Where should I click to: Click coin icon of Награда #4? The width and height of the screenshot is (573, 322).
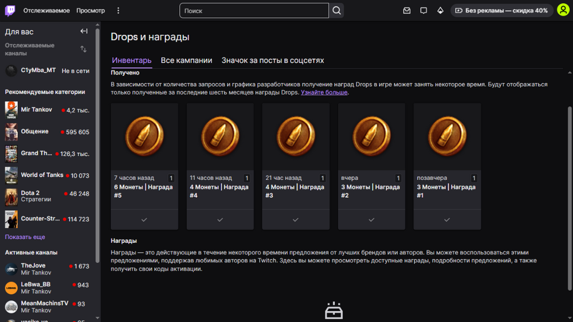coord(220,136)
